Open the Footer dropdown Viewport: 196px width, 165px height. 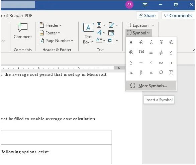click(x=50, y=33)
